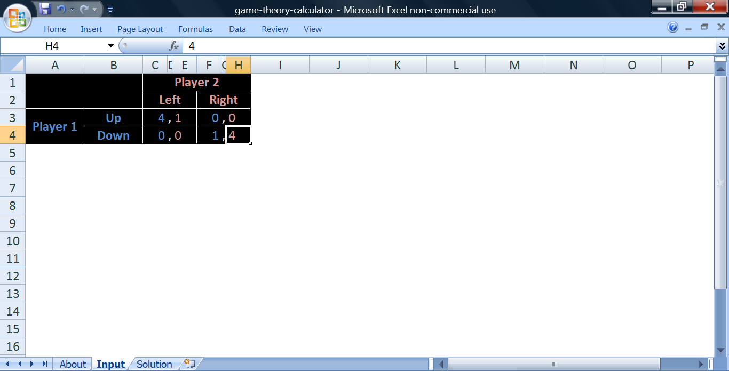Expand the formula bar with the chevron

coord(722,46)
